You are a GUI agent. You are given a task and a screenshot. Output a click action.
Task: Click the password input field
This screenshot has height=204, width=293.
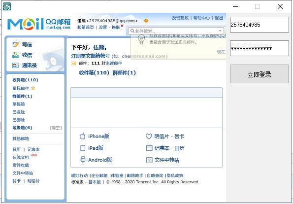260,48
